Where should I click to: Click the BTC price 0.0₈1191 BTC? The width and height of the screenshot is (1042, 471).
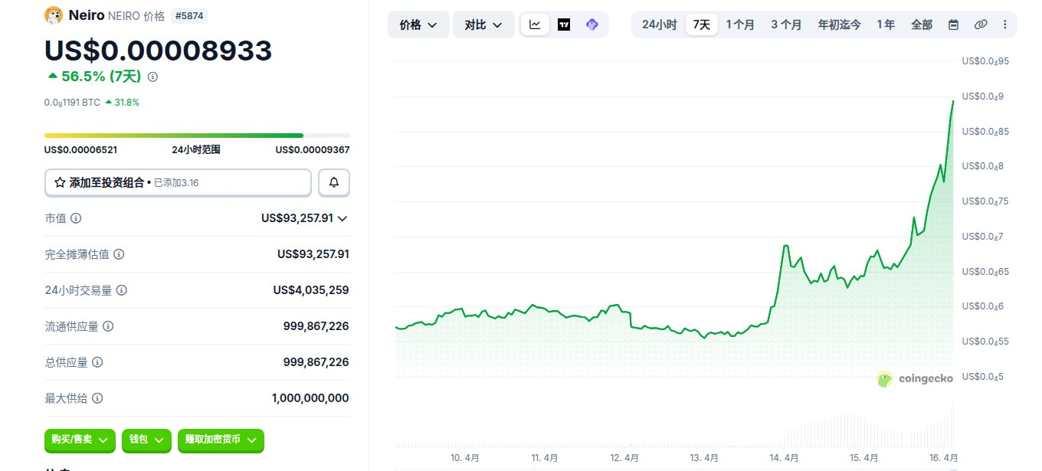(x=72, y=102)
